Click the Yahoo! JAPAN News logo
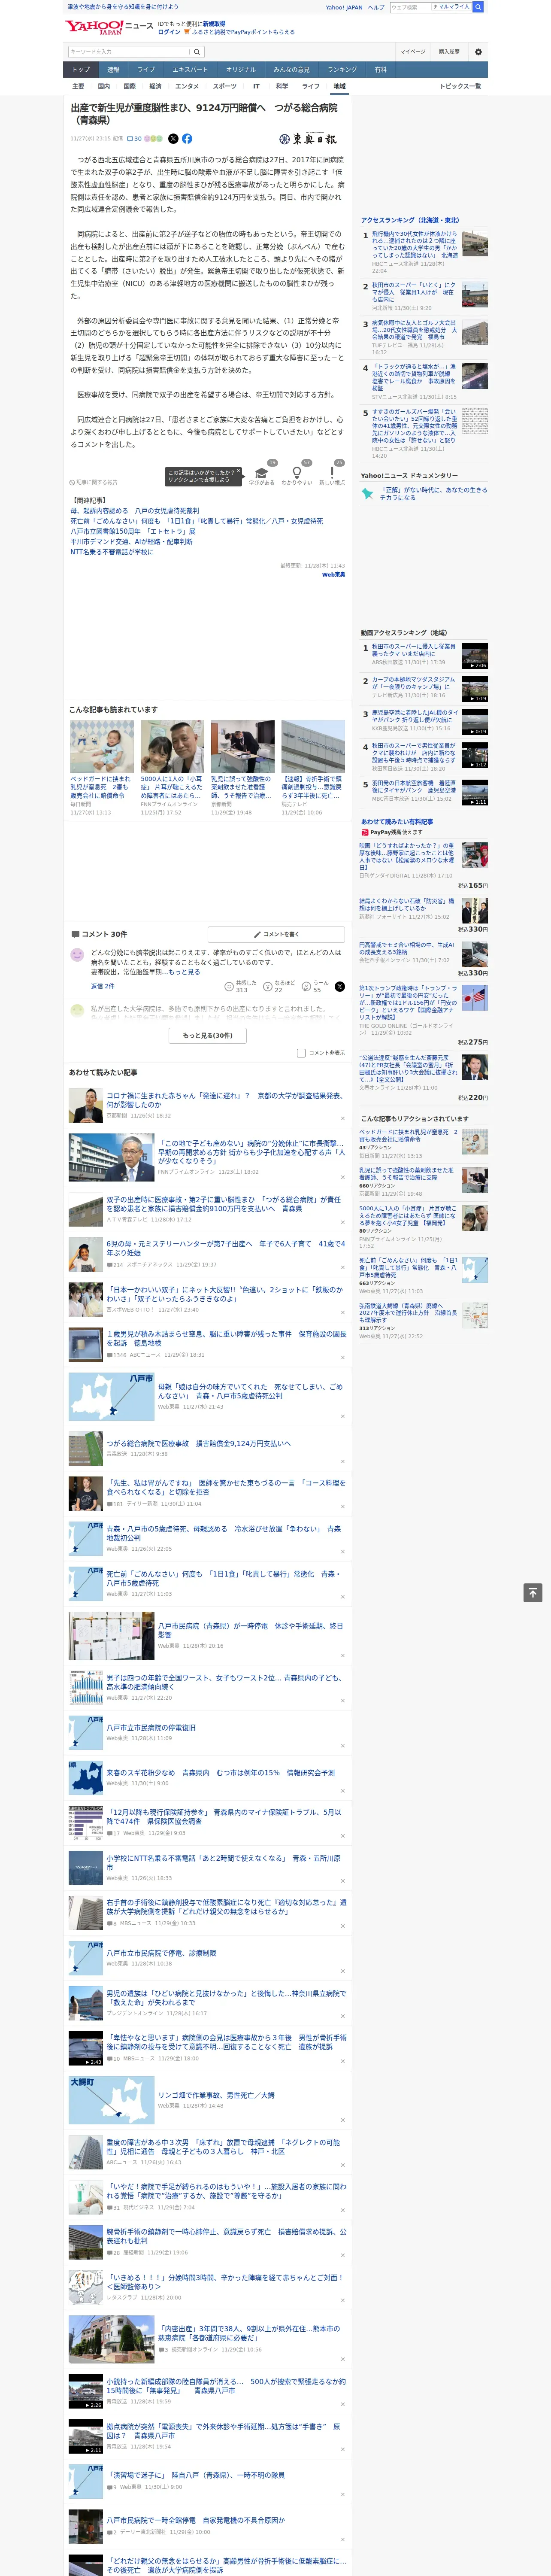Viewport: 551px width, 2576px height. [109, 27]
